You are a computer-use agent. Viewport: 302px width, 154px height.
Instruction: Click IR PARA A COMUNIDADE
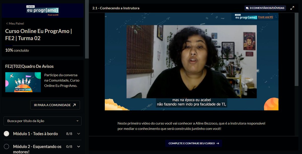click(55, 105)
